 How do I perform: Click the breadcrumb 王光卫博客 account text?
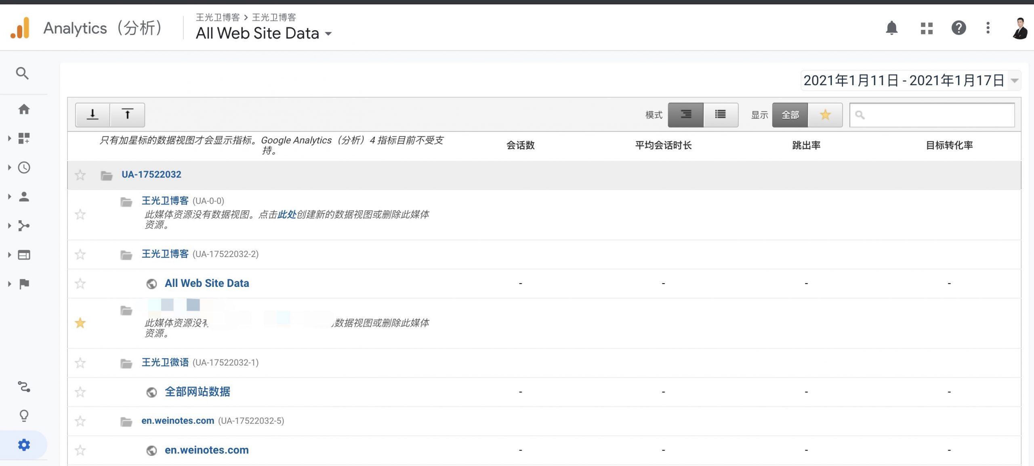pos(218,17)
